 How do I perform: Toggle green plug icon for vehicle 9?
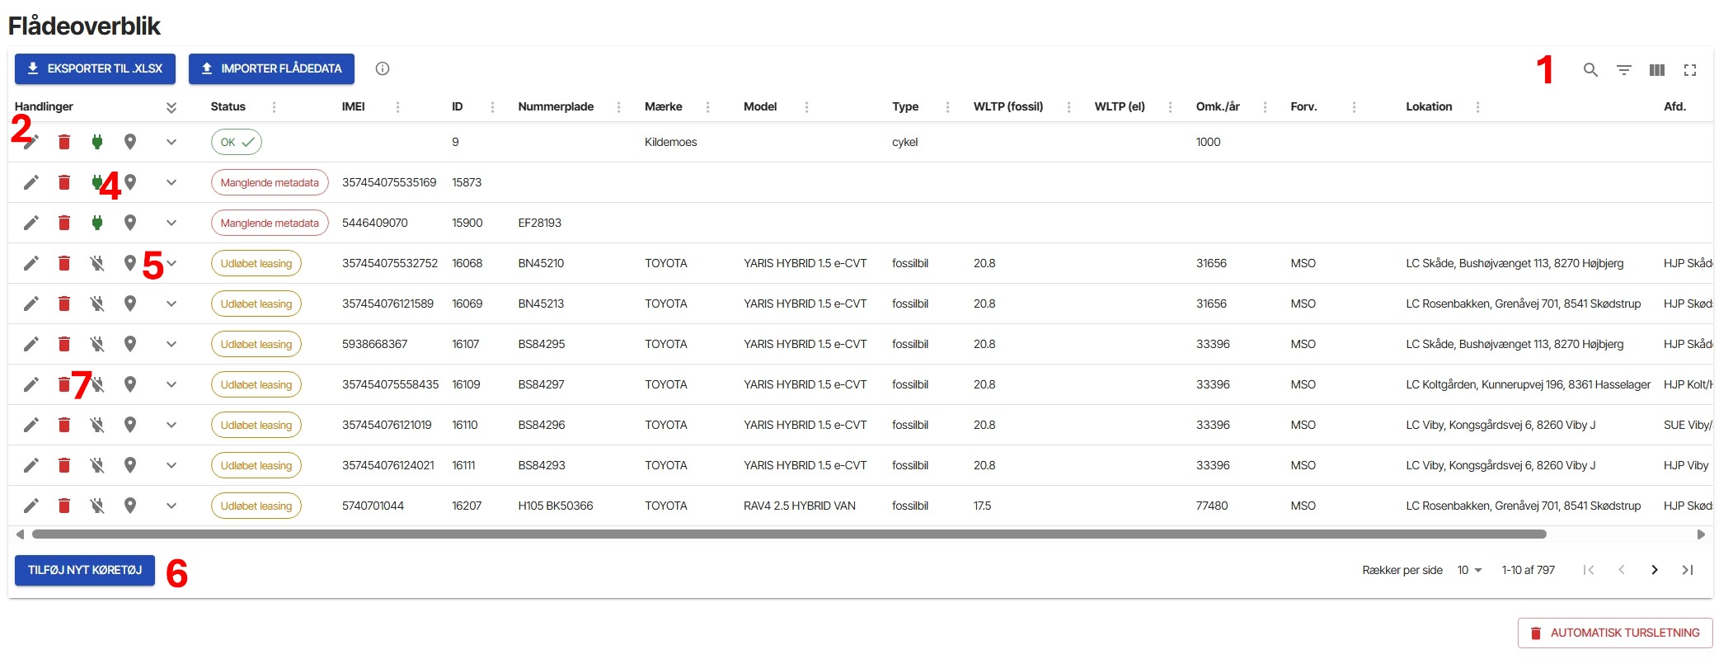pyautogui.click(x=96, y=142)
